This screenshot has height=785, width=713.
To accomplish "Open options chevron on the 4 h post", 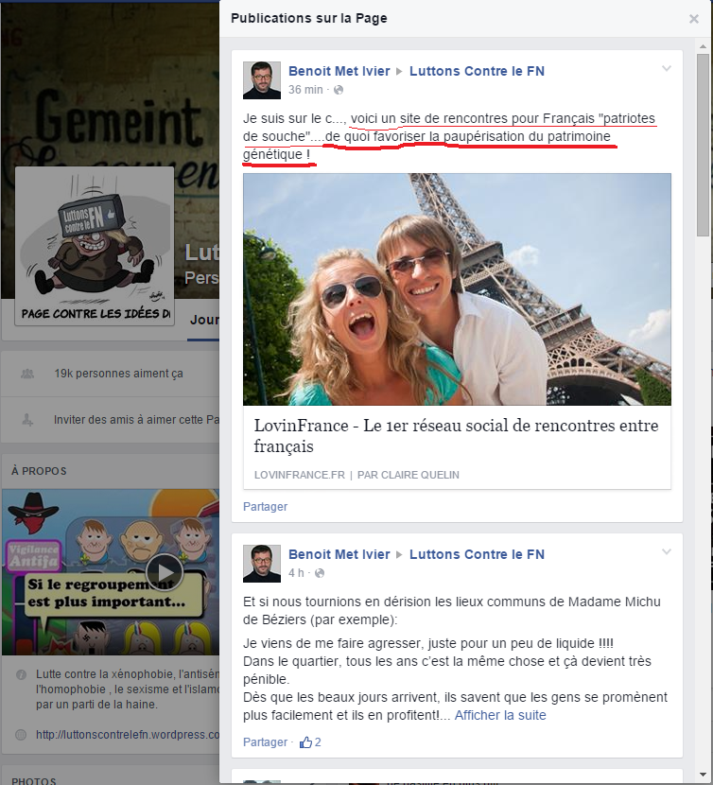I will 667,551.
